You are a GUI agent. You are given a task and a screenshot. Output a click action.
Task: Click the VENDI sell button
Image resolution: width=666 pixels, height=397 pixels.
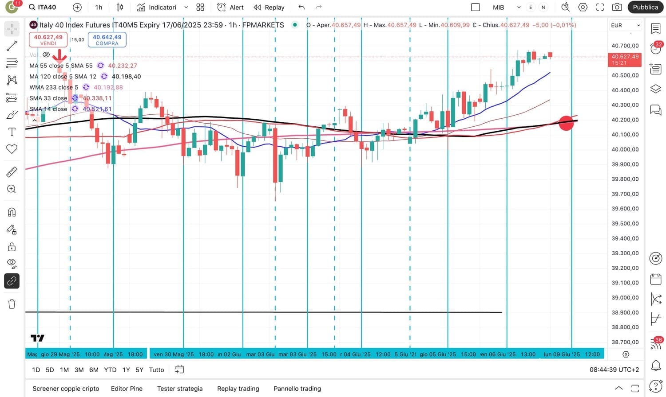[48, 39]
